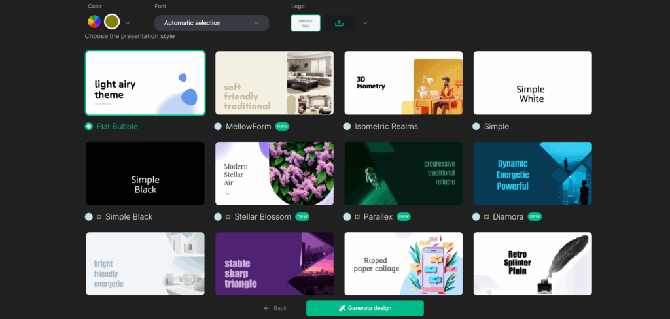Image resolution: width=670 pixels, height=319 pixels.
Task: Select the MellowForm radio button
Action: (x=218, y=126)
